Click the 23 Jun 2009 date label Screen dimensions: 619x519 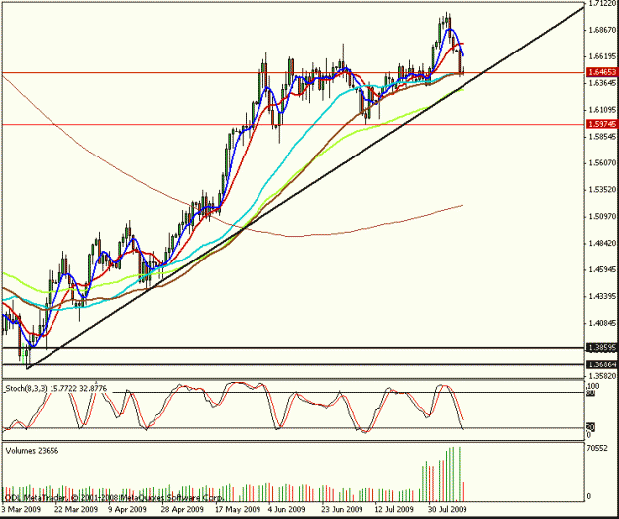[341, 509]
